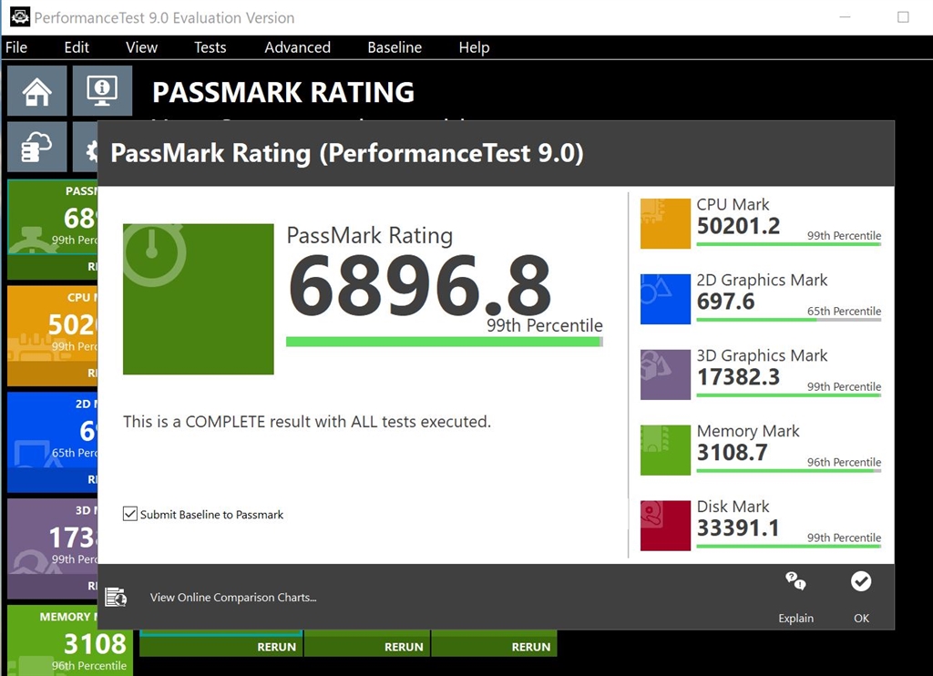Click the 6896.8 rating score
The height and width of the screenshot is (676, 933).
[x=420, y=286]
